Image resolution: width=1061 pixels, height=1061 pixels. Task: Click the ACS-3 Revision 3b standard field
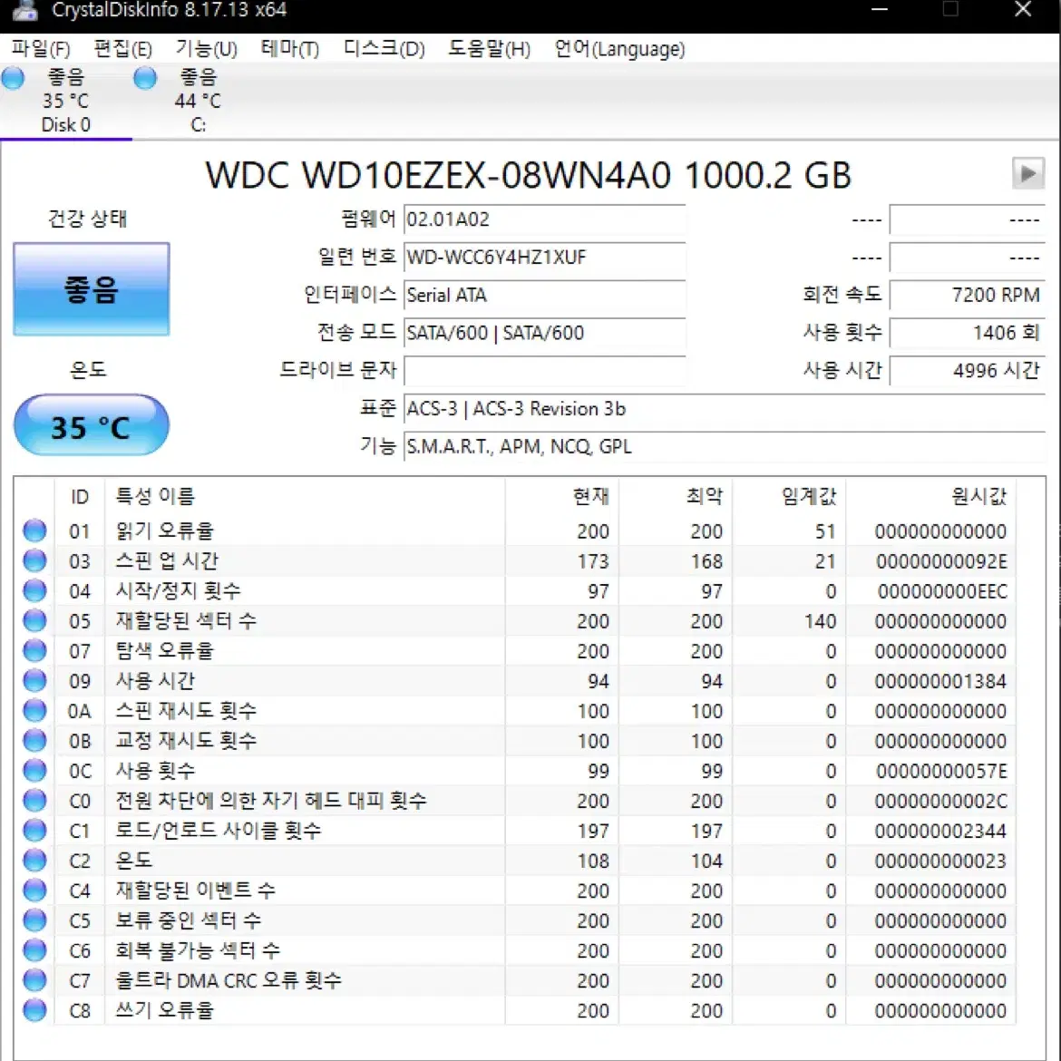click(x=725, y=409)
